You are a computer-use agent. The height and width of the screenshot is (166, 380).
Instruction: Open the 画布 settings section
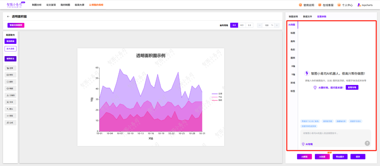(x=292, y=41)
